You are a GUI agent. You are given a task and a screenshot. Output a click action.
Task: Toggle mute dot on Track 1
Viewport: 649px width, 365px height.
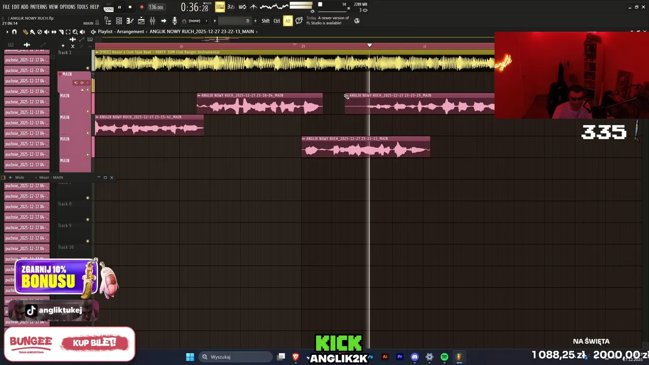coord(88,68)
